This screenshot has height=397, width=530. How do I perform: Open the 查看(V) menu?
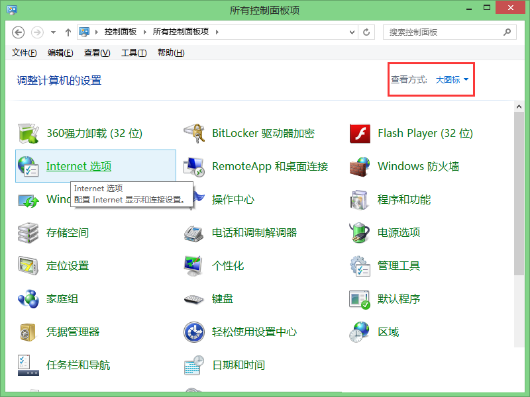97,52
